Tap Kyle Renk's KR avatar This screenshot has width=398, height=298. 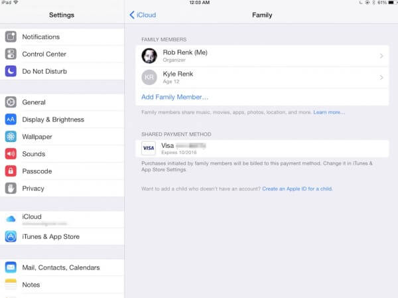149,78
